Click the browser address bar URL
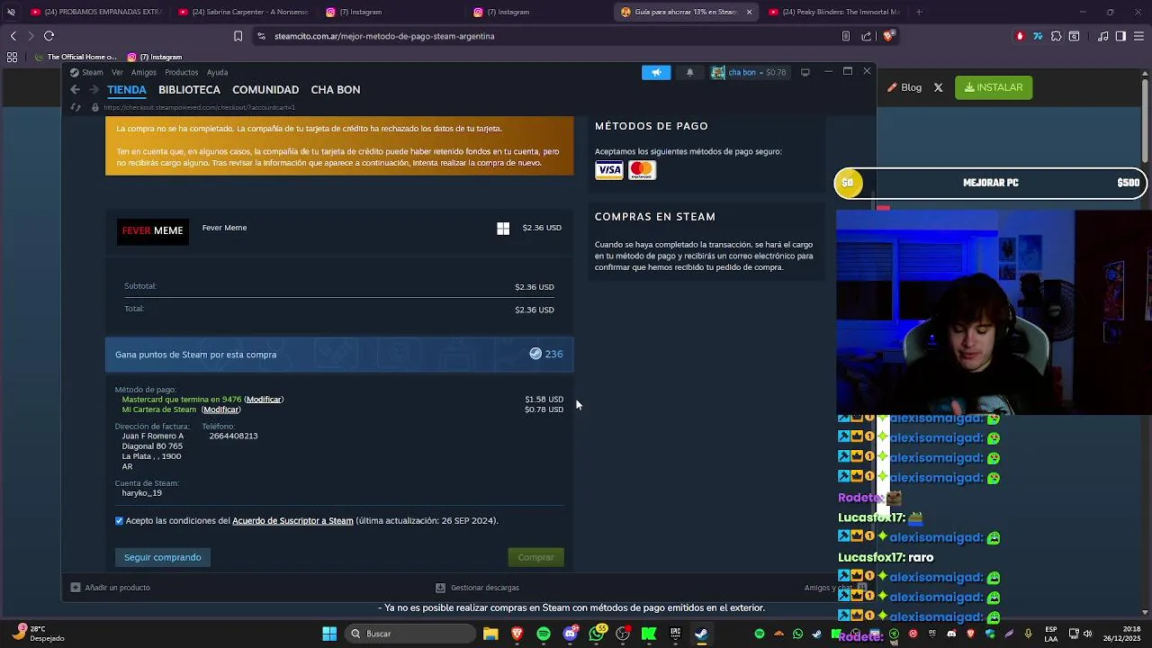This screenshot has height=648, width=1152. [x=384, y=36]
